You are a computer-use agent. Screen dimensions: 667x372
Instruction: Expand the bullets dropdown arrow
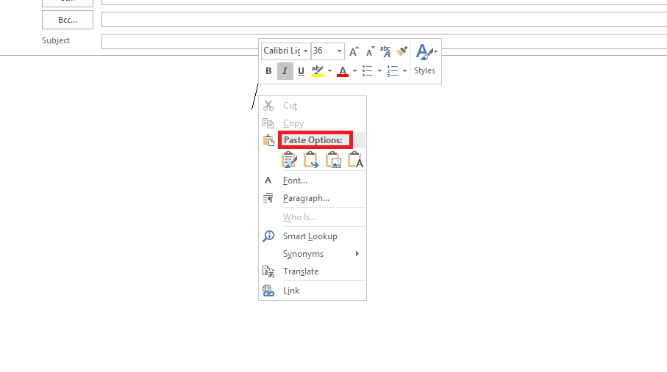point(379,71)
